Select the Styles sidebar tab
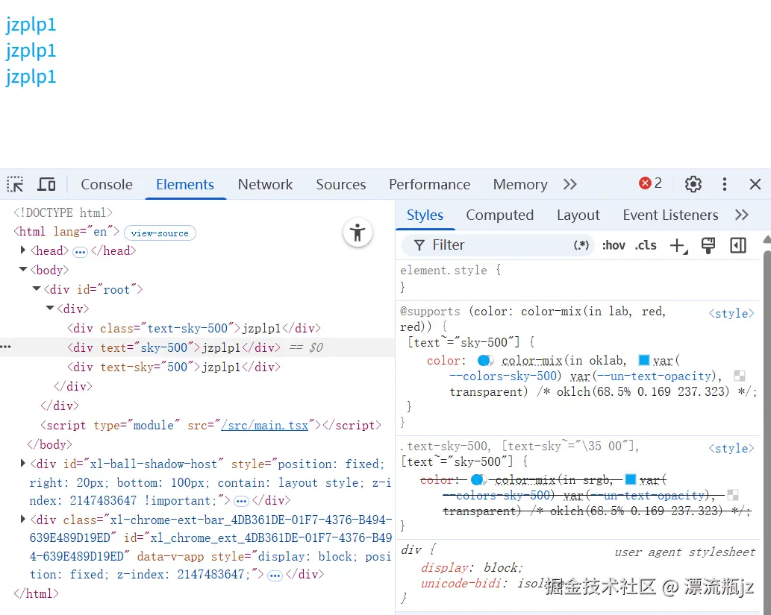The height and width of the screenshot is (615, 771). pyautogui.click(x=425, y=215)
